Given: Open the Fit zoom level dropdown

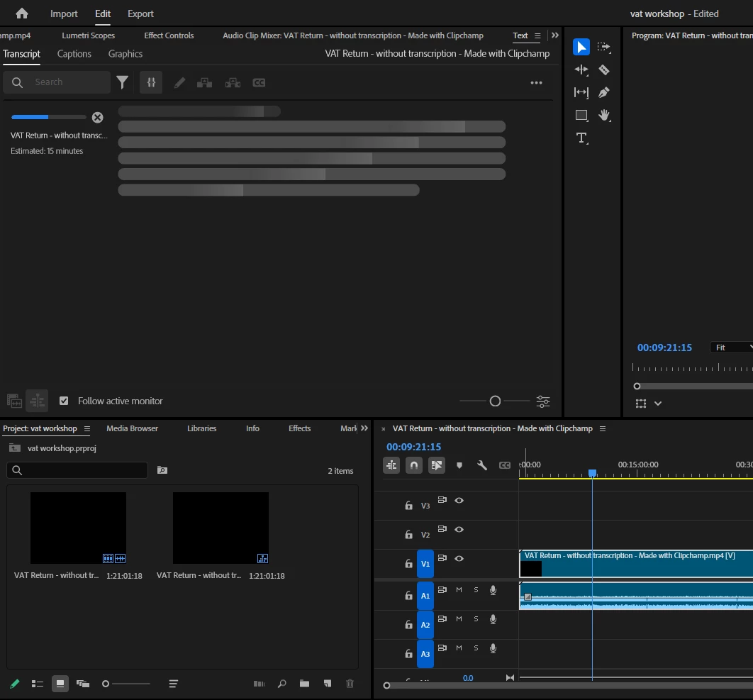Looking at the screenshot, I should [732, 348].
